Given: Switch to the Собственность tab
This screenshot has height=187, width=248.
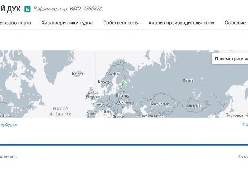Looking at the screenshot, I should coord(121,23).
